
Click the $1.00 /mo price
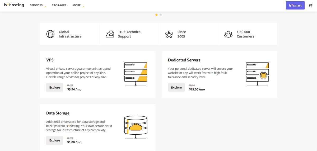tap(74, 142)
